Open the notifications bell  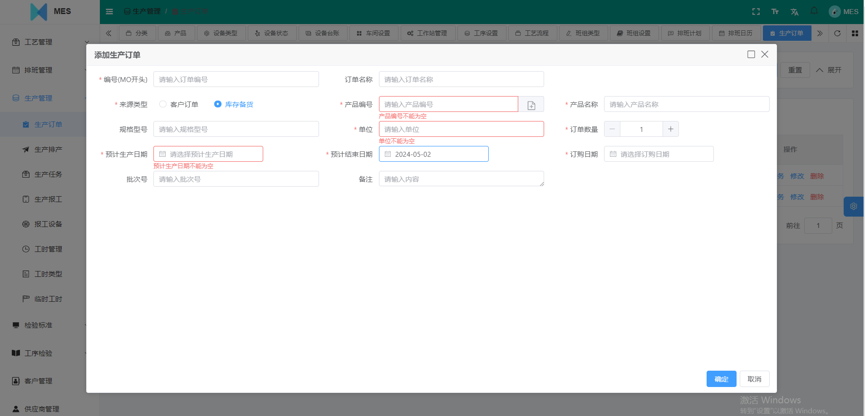tap(813, 11)
